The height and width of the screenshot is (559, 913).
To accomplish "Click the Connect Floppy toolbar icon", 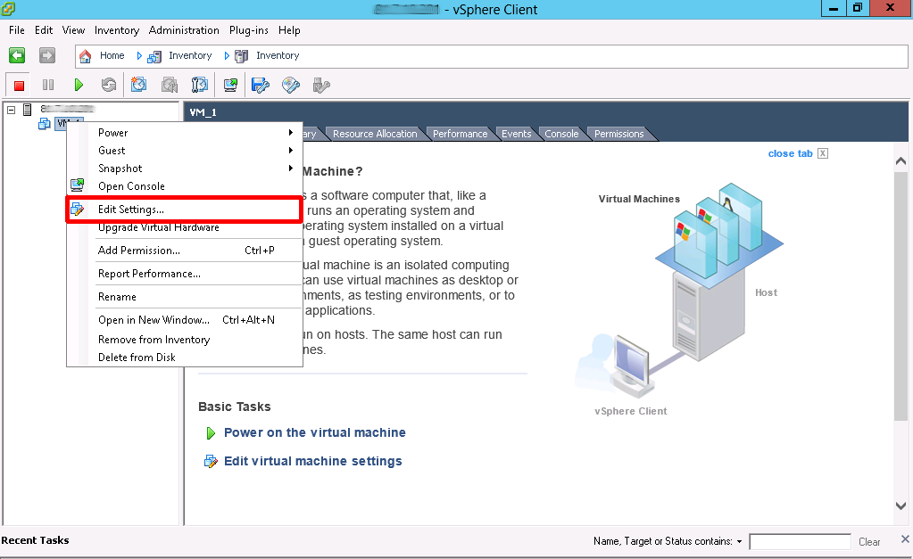I will (261, 86).
